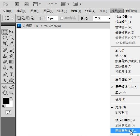Click the View Extras filmstrip icon
This screenshot has height=136, width=140.
click(x=35, y=4)
